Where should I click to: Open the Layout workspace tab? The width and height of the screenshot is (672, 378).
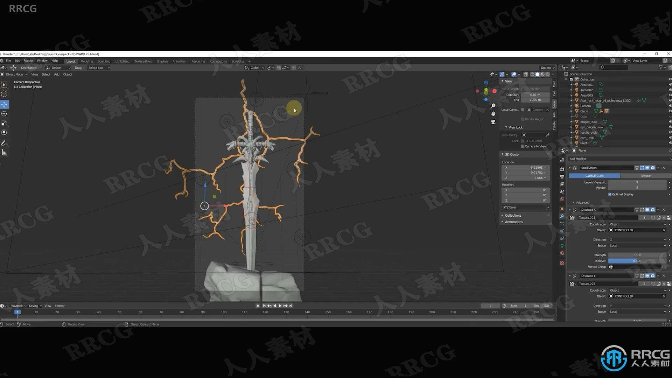(x=71, y=61)
